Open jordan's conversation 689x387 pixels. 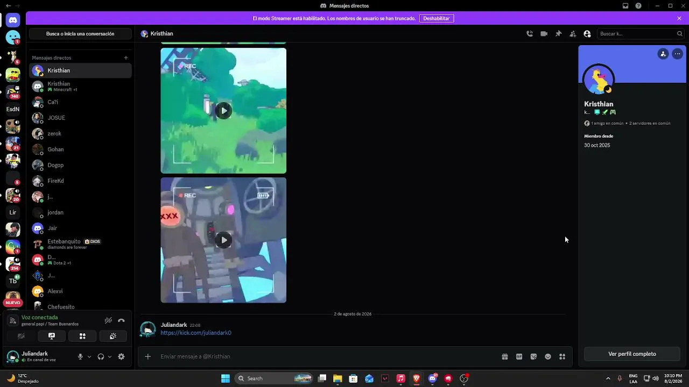pyautogui.click(x=80, y=212)
